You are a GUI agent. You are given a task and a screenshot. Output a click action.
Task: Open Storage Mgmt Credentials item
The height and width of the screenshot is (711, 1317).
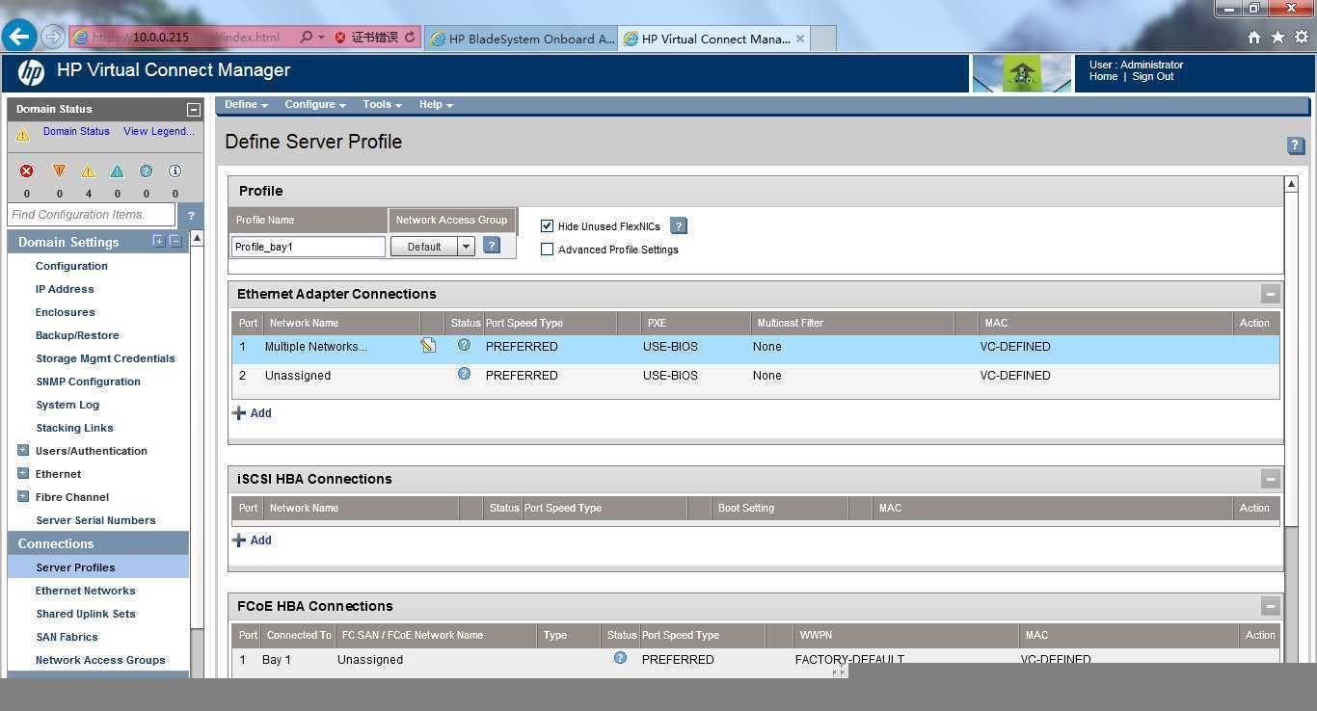pyautogui.click(x=105, y=358)
